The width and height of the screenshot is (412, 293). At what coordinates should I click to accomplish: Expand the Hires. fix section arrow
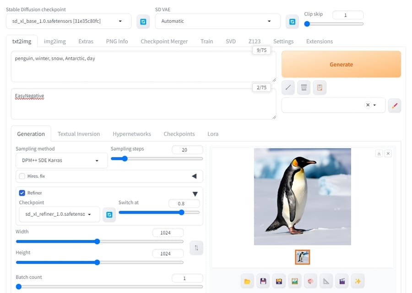(x=194, y=176)
